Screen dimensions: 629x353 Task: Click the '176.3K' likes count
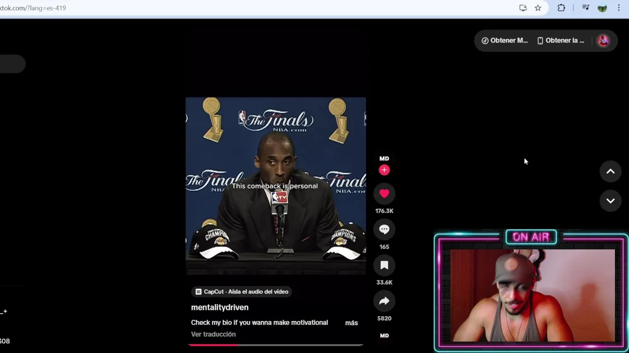pos(384,211)
